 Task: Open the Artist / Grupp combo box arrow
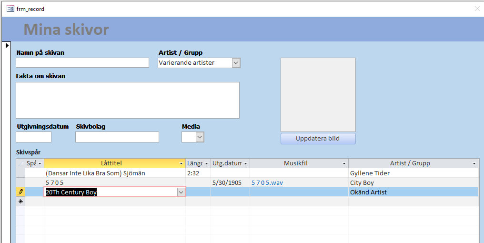click(x=236, y=63)
